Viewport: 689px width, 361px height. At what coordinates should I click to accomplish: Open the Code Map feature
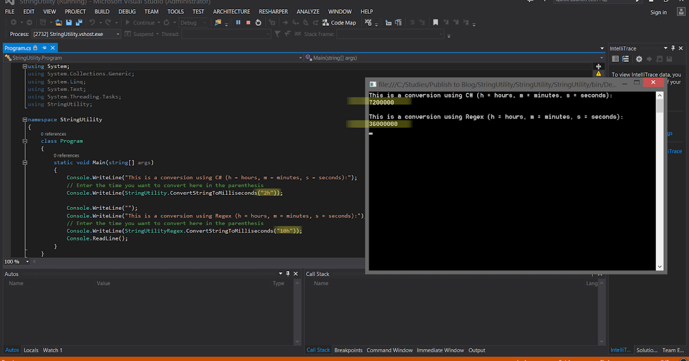click(x=339, y=22)
